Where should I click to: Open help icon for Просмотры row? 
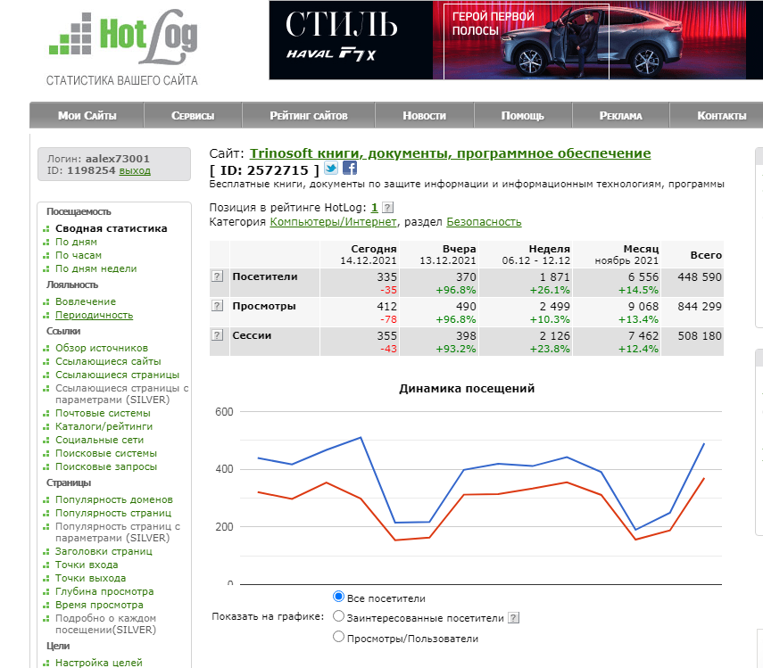[x=217, y=306]
